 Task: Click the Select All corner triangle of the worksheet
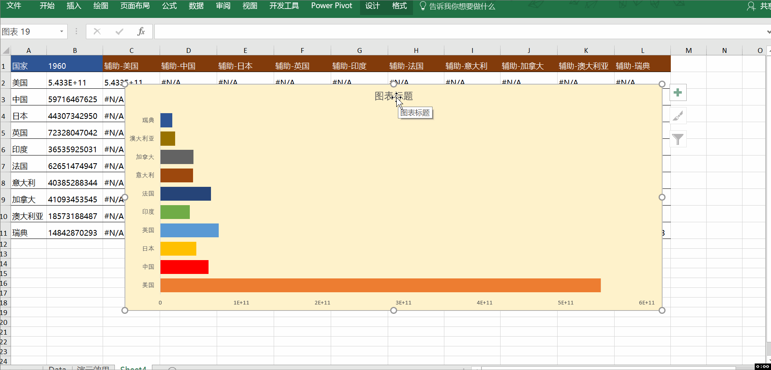pos(5,50)
